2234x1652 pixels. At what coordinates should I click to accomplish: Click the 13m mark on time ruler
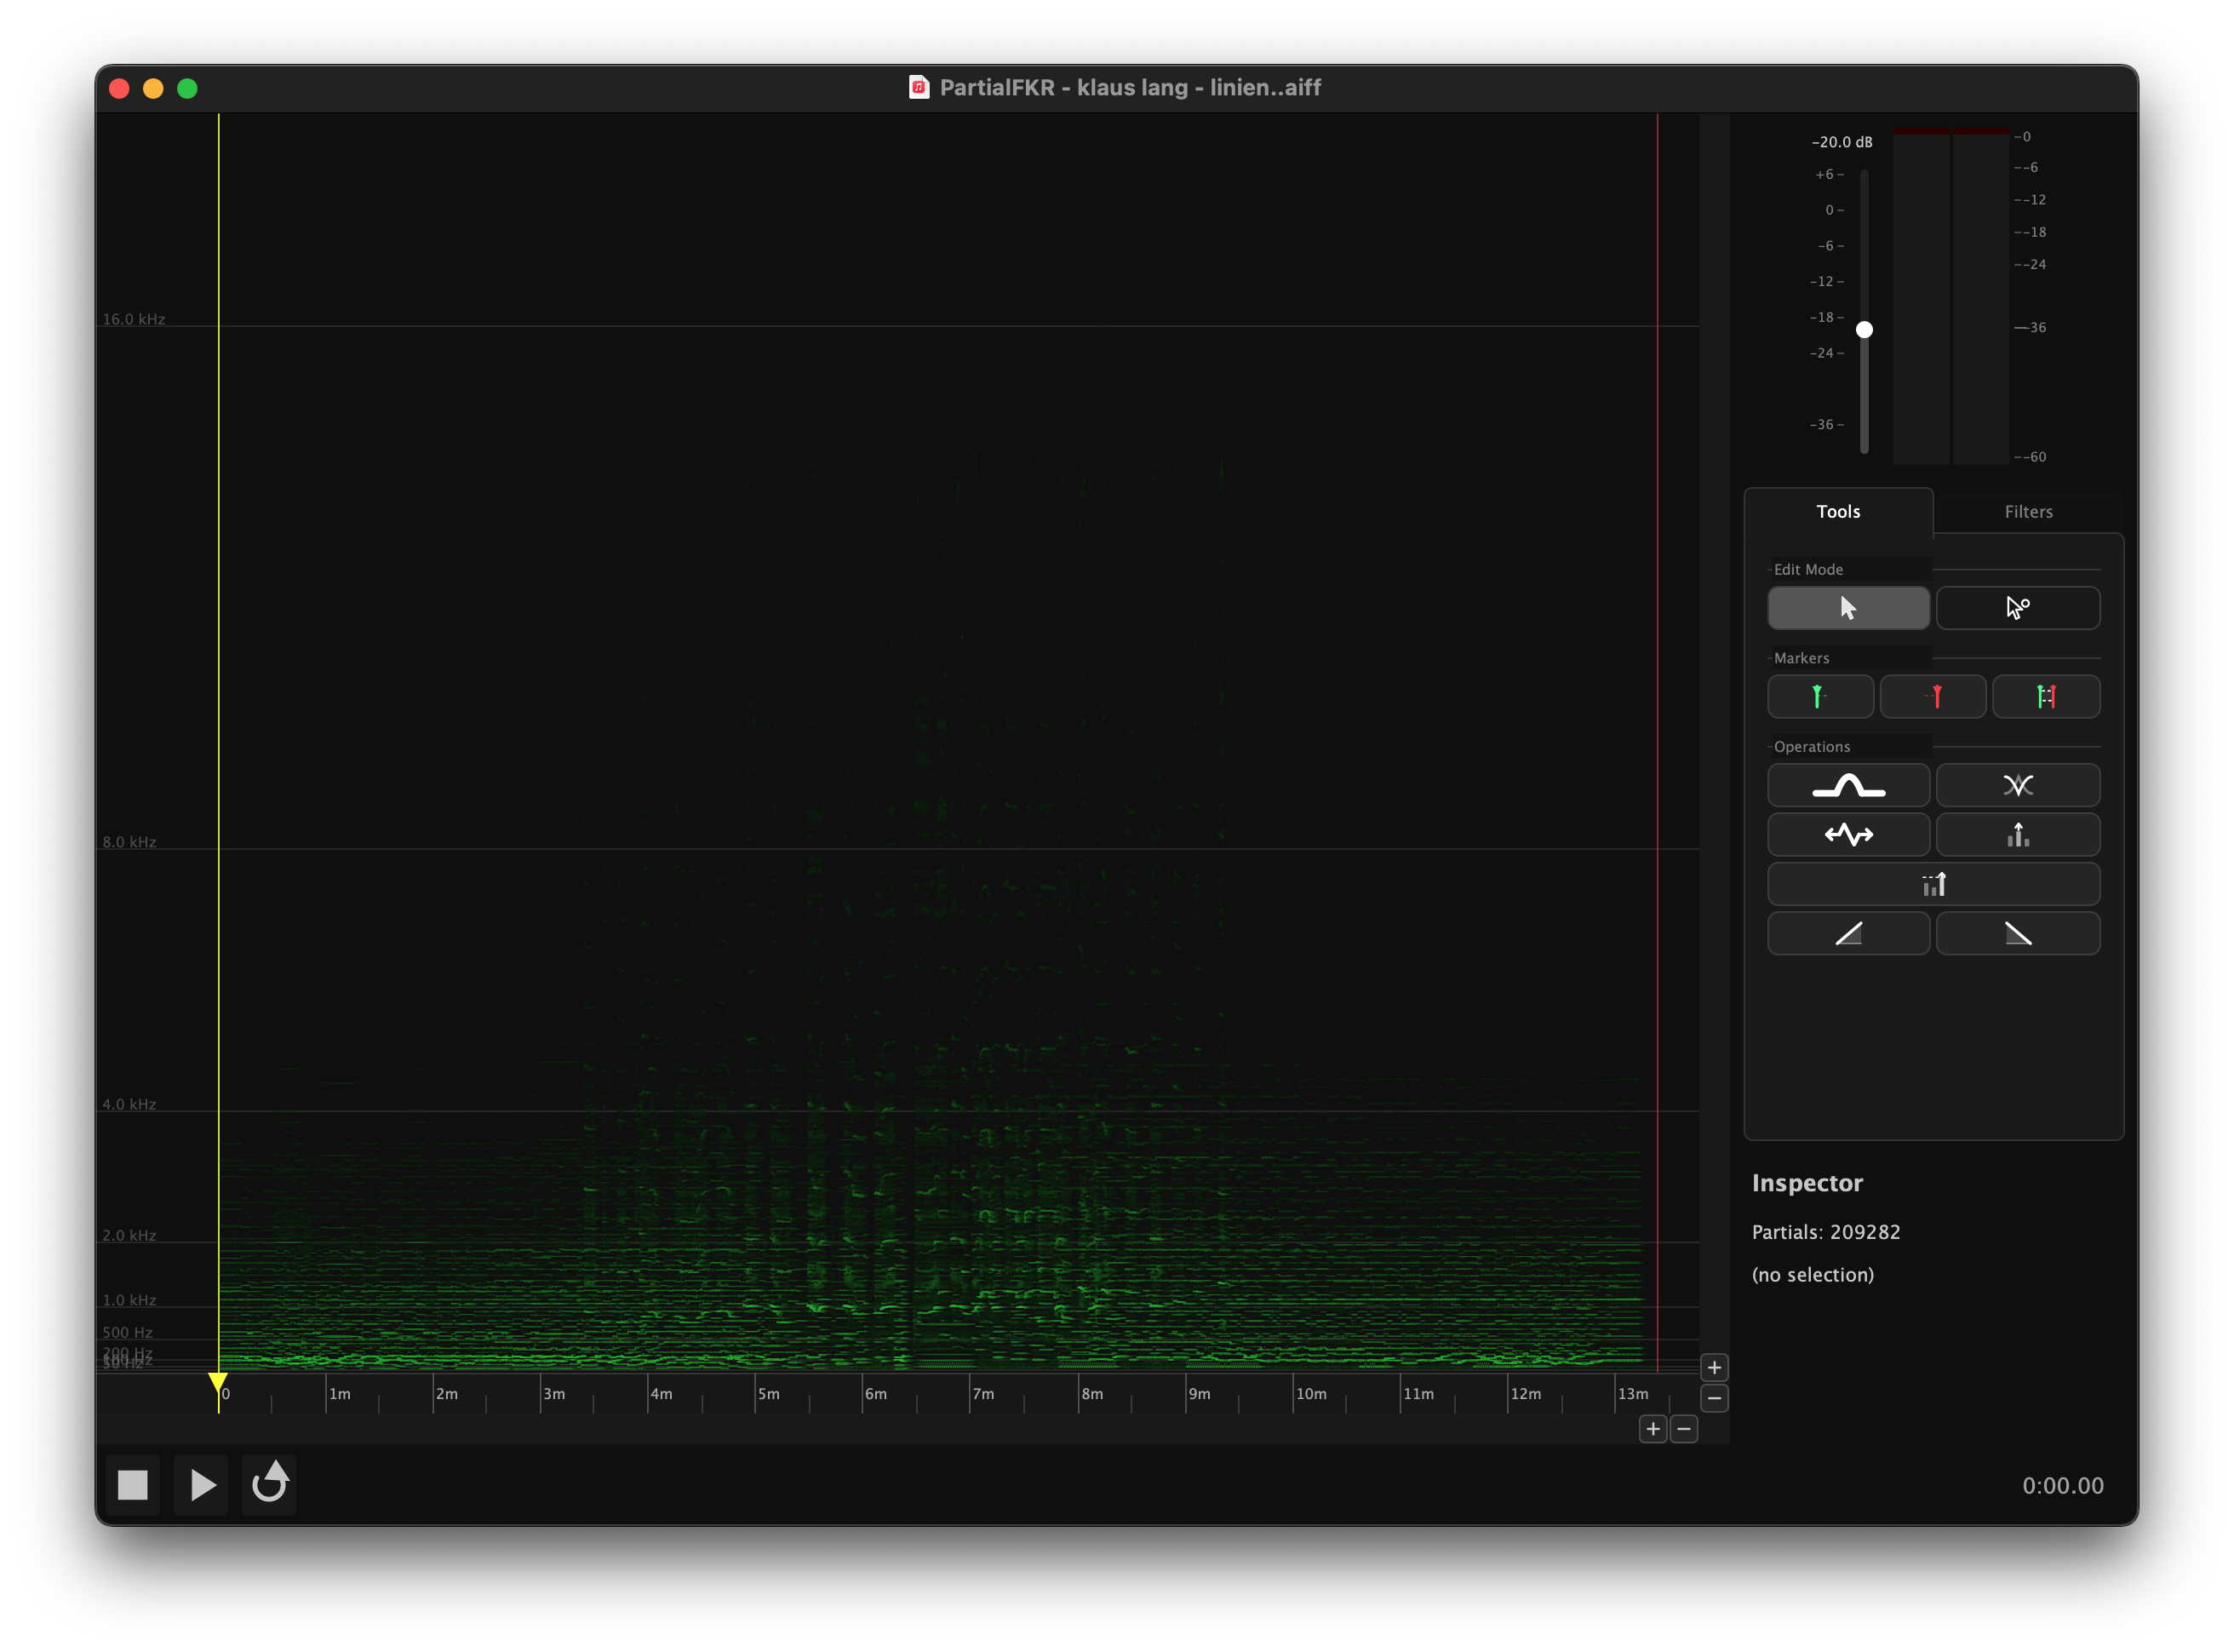1632,1394
